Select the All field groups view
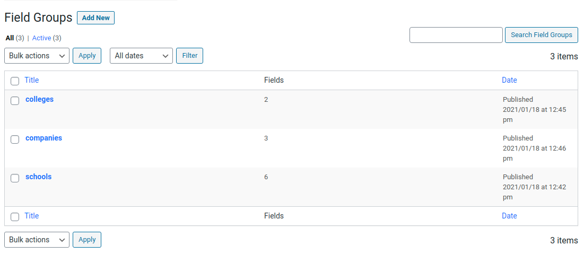584x254 pixels. 10,38
